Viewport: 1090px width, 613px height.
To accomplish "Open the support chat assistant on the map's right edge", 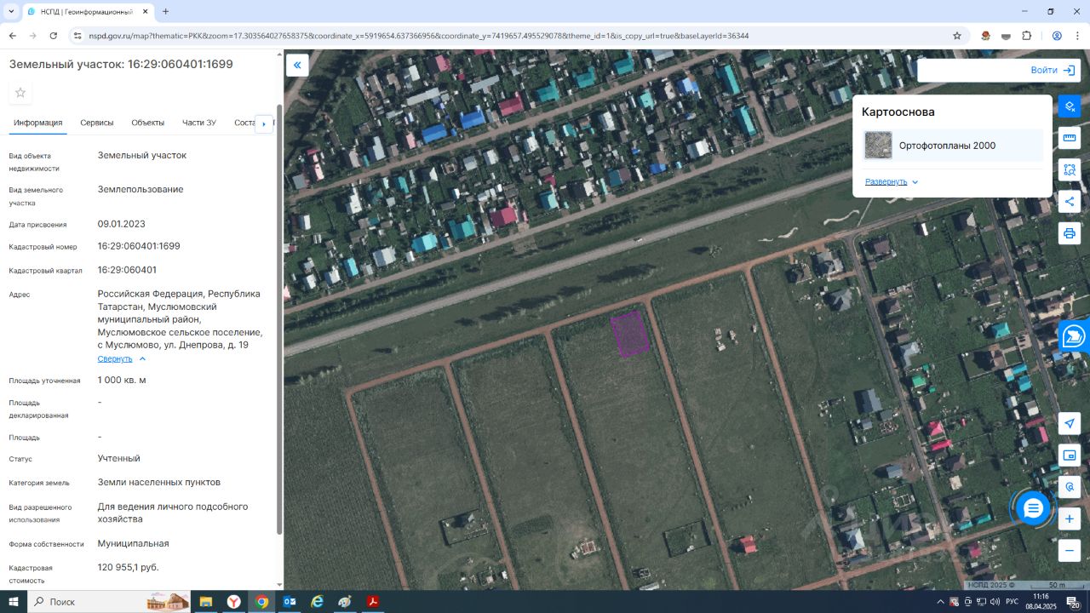I will [x=1075, y=336].
